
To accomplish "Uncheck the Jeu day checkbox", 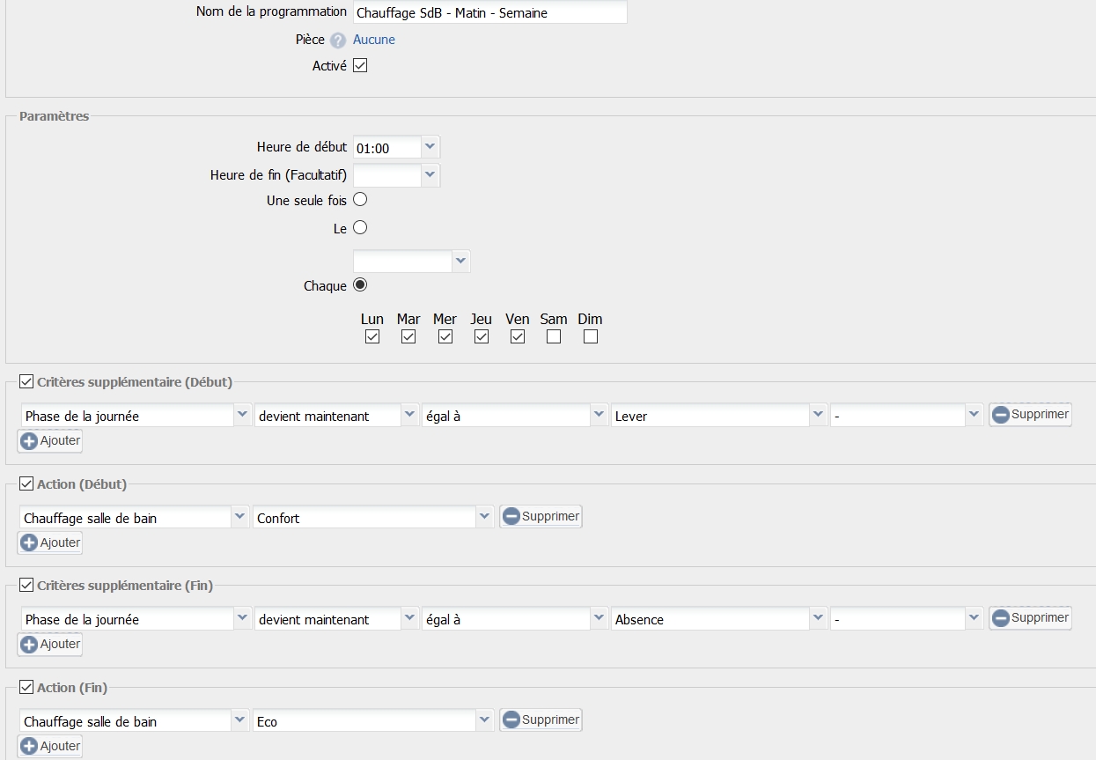I will (482, 336).
